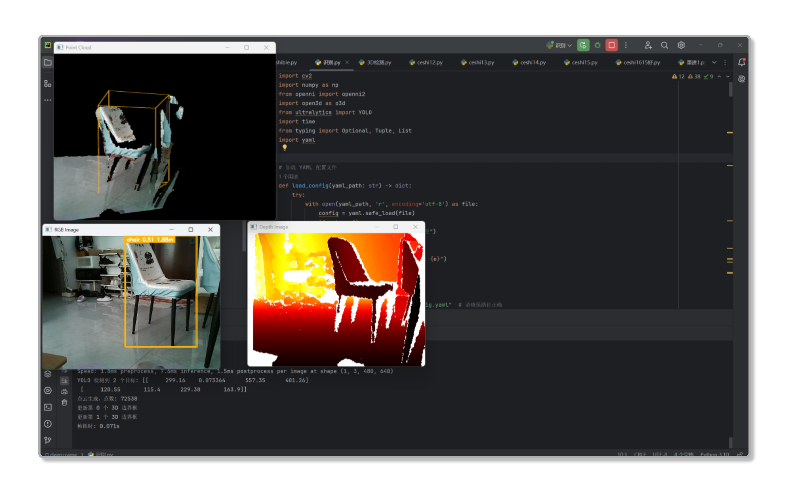Click the print icon in run console toolbar

[x=65, y=392]
